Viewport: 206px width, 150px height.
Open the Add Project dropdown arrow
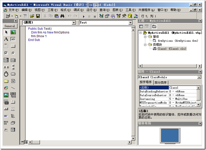(x=12, y=16)
